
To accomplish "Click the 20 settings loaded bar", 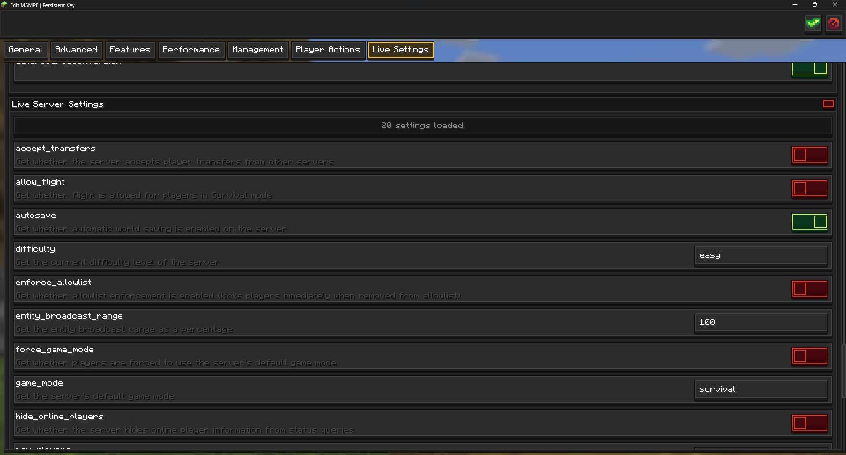I will 423,126.
